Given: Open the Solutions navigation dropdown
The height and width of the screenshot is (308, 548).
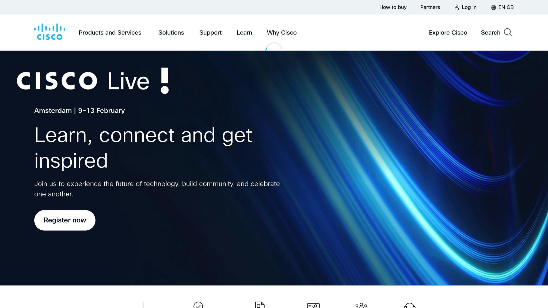Looking at the screenshot, I should click(x=171, y=33).
